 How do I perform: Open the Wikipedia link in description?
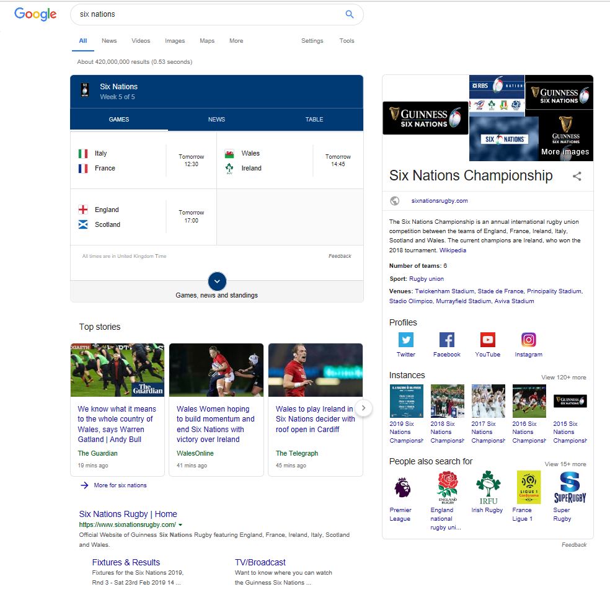[x=453, y=250]
